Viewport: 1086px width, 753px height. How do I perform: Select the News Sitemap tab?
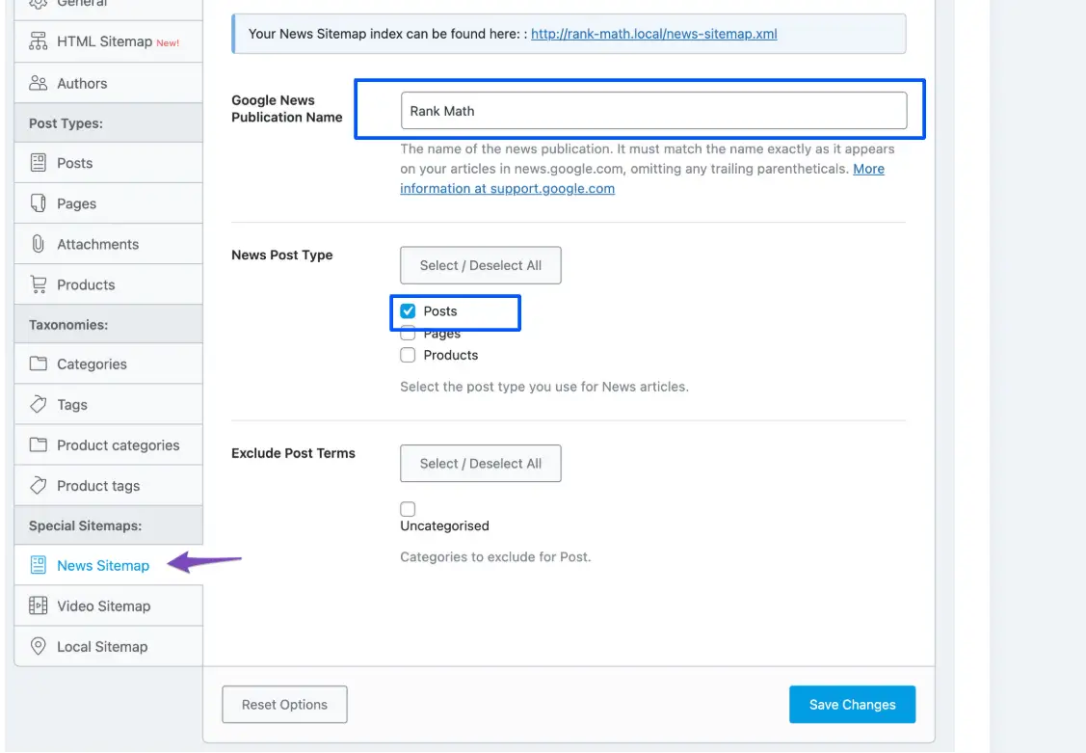[109, 565]
